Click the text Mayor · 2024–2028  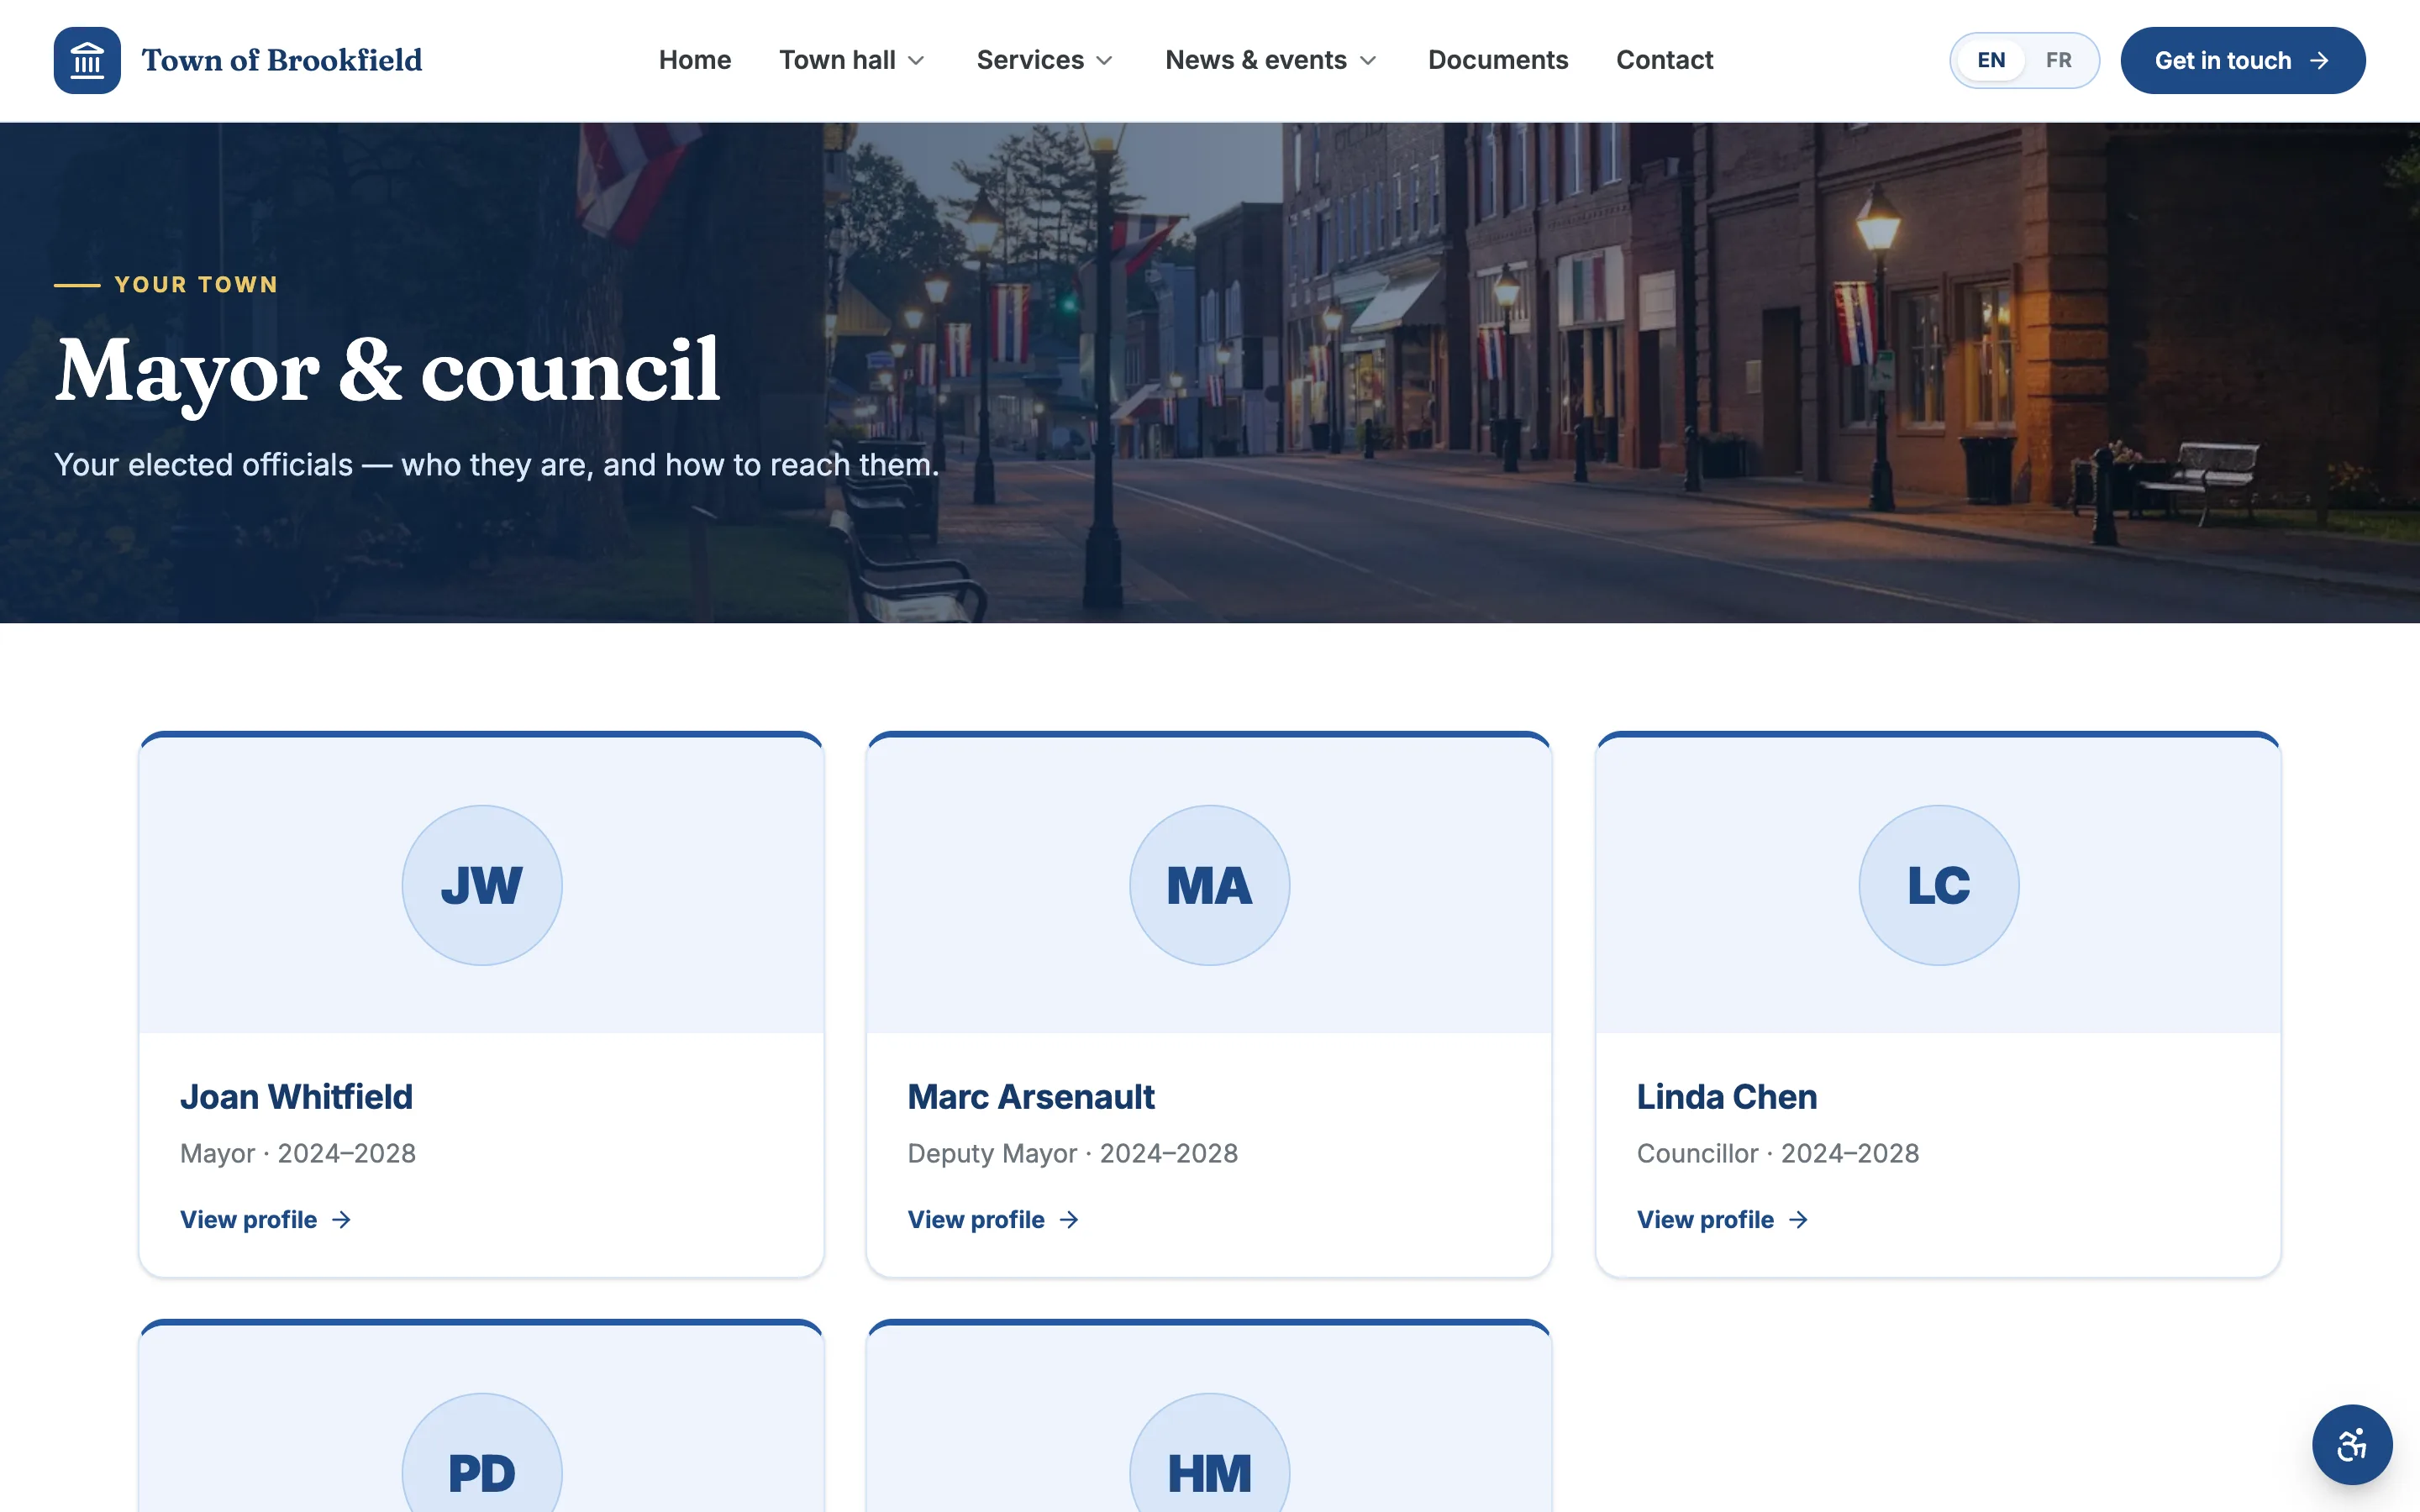(298, 1153)
